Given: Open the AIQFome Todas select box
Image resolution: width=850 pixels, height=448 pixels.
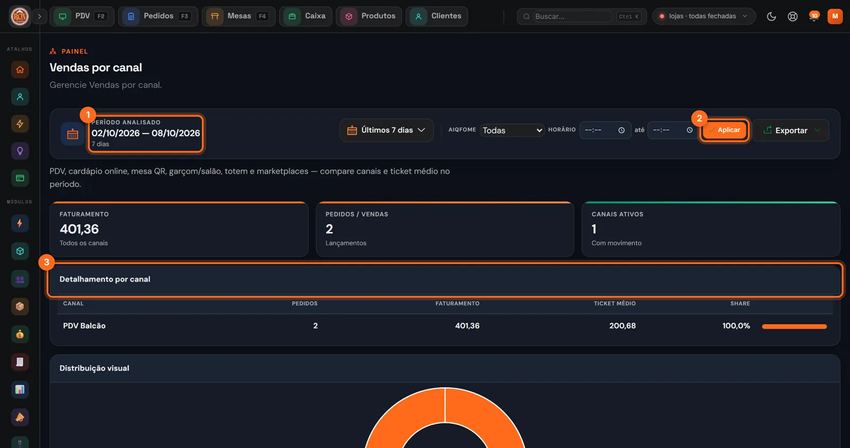Looking at the screenshot, I should click(512, 130).
